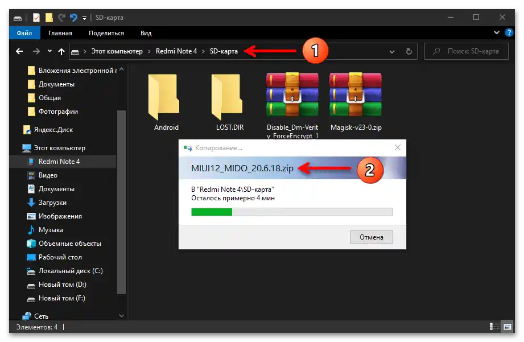The width and height of the screenshot is (524, 342).
Task: Click the Properties icon in quick access toolbar
Action: [x=36, y=18]
